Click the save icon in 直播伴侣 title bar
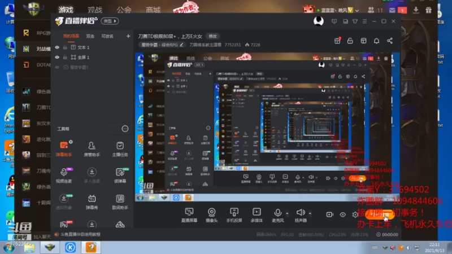 tap(345, 21)
